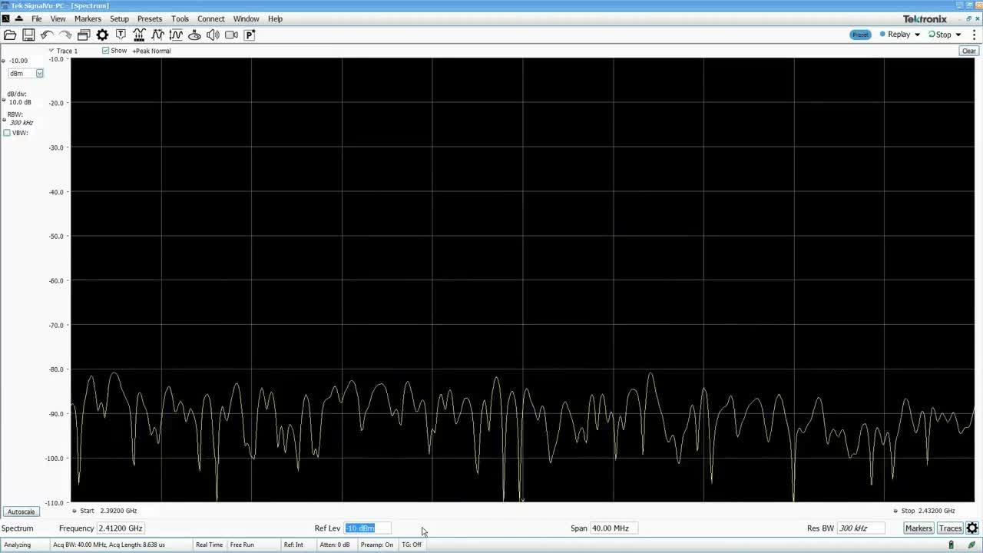This screenshot has height=553, width=983.
Task: Click the Record camera icon
Action: pos(232,35)
